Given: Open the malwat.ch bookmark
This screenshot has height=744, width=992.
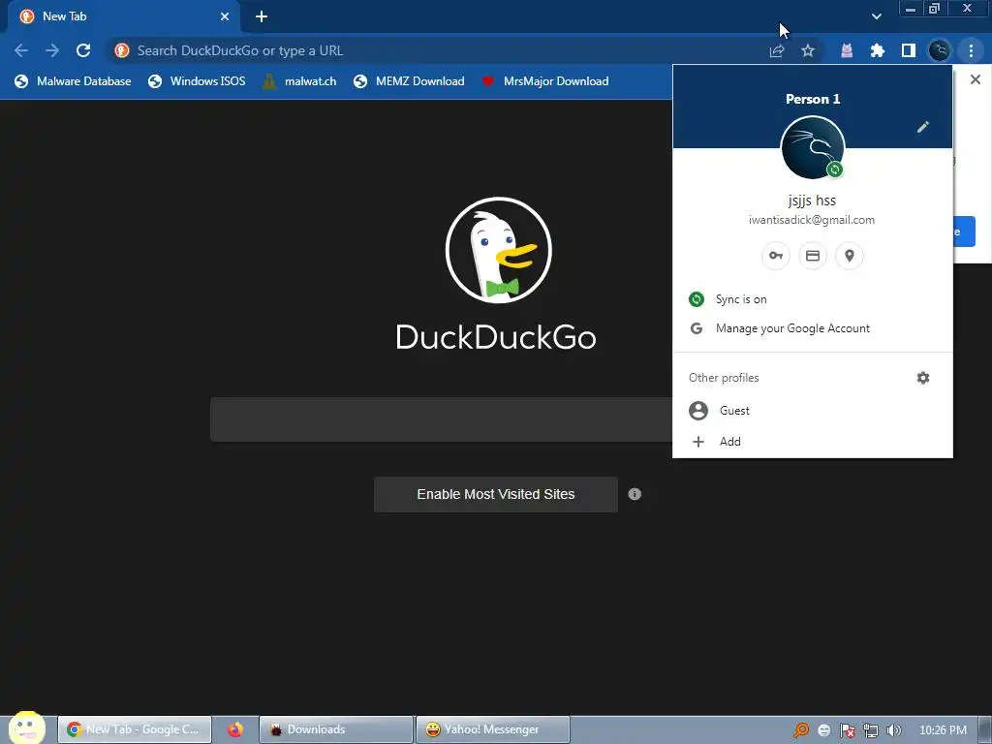Looking at the screenshot, I should (x=299, y=81).
